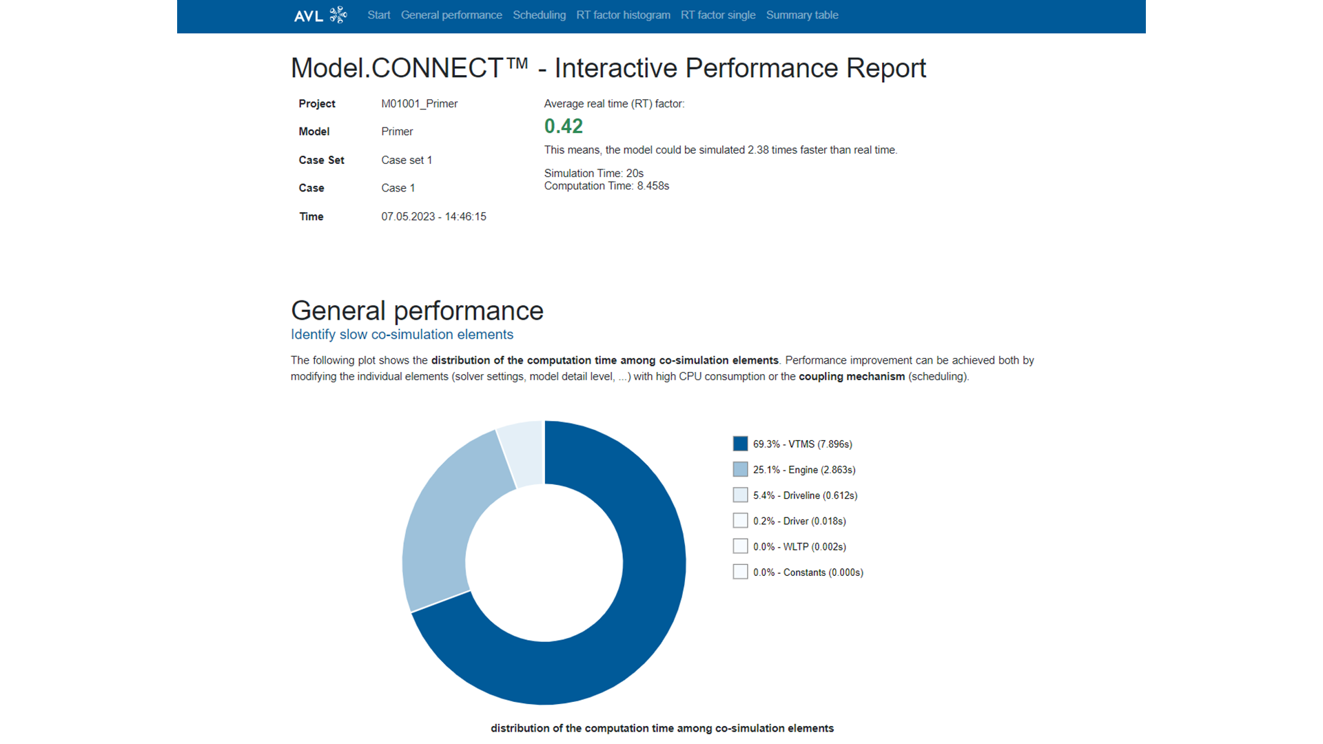
Task: Click the Model value Primer
Action: pos(397,132)
